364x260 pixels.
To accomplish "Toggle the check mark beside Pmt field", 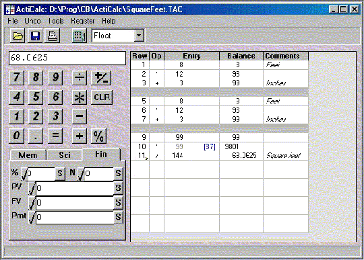I will point(32,217).
